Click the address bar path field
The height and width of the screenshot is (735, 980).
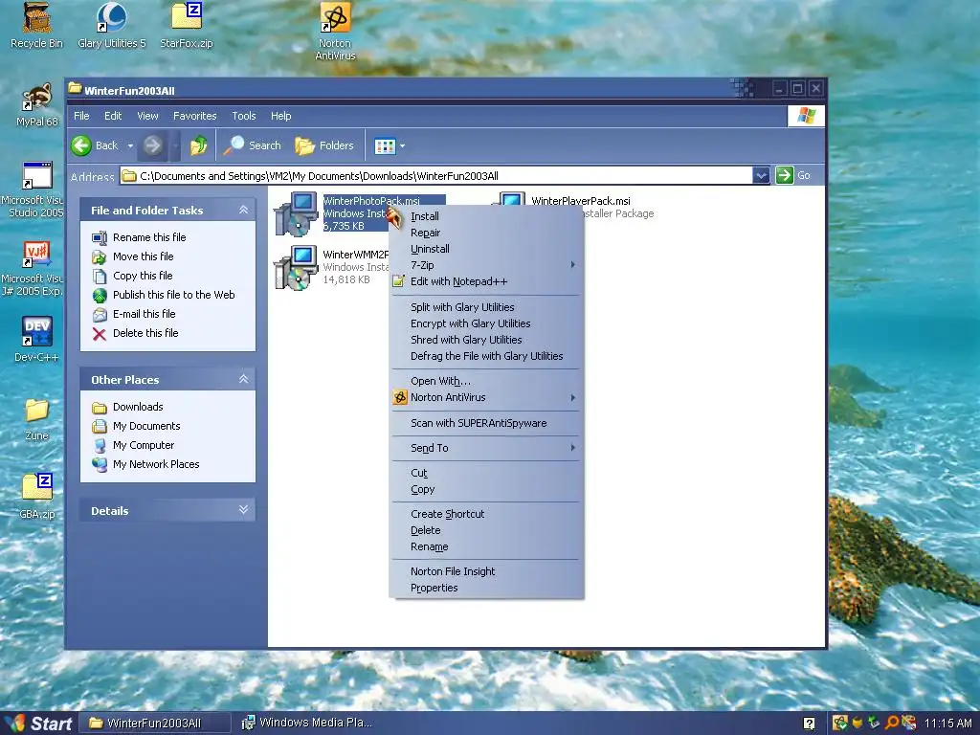[x=436, y=176]
